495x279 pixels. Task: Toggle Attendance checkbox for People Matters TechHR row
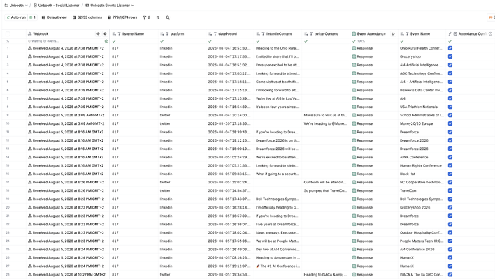click(x=450, y=241)
